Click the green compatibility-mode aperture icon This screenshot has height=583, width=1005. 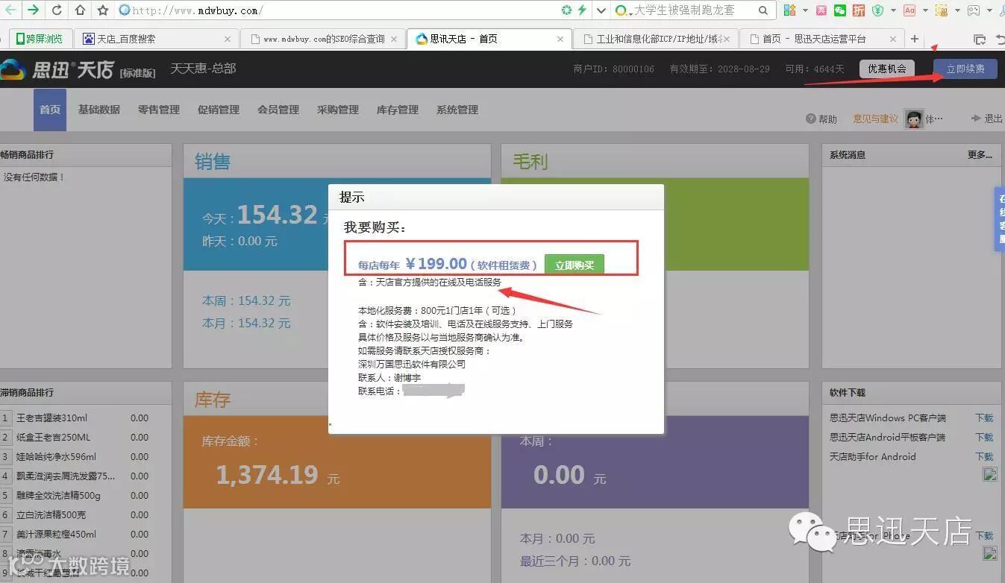pyautogui.click(x=567, y=10)
